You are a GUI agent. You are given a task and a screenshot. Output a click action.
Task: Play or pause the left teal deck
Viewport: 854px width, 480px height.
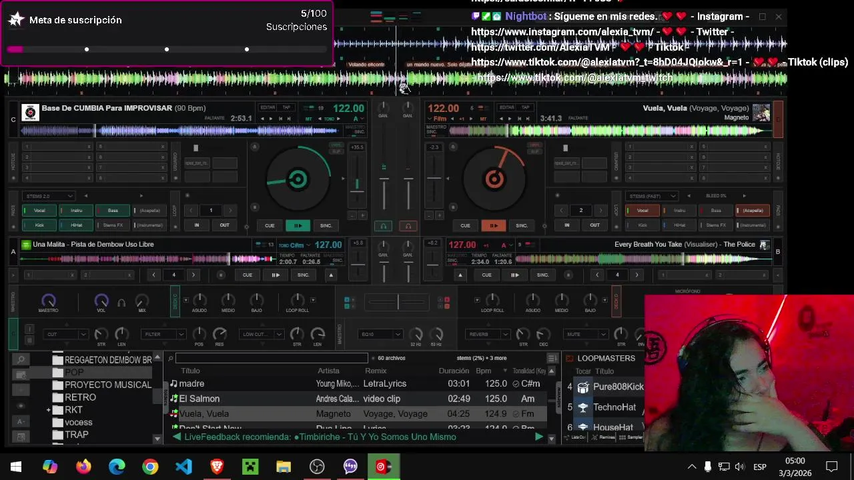(x=298, y=225)
